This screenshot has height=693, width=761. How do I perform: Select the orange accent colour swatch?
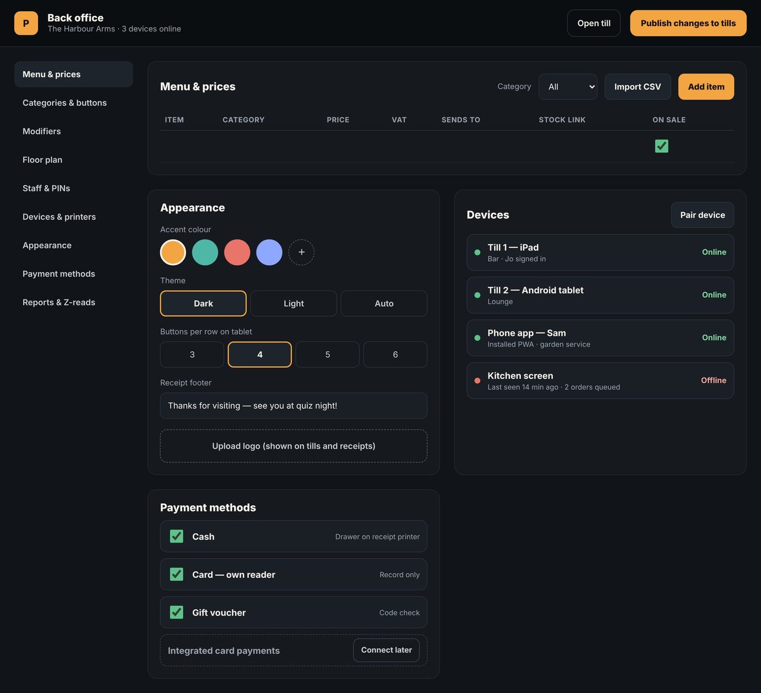coord(173,252)
